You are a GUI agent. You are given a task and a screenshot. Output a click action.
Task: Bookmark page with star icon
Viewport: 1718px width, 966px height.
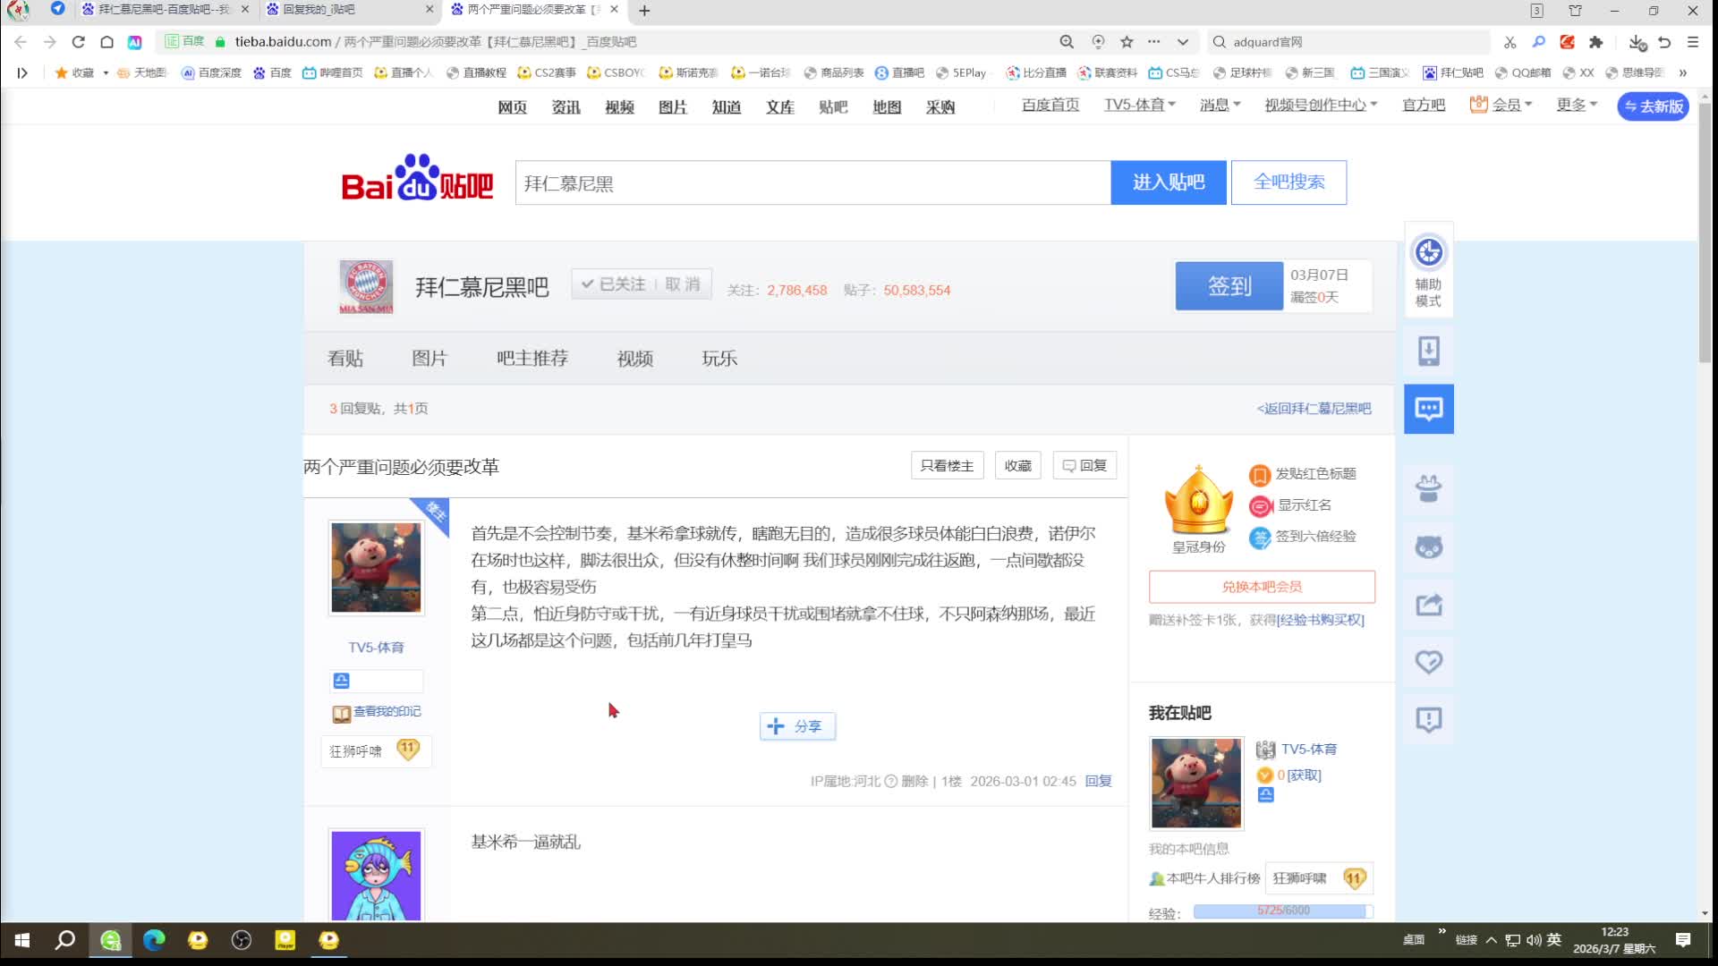[x=1127, y=42]
